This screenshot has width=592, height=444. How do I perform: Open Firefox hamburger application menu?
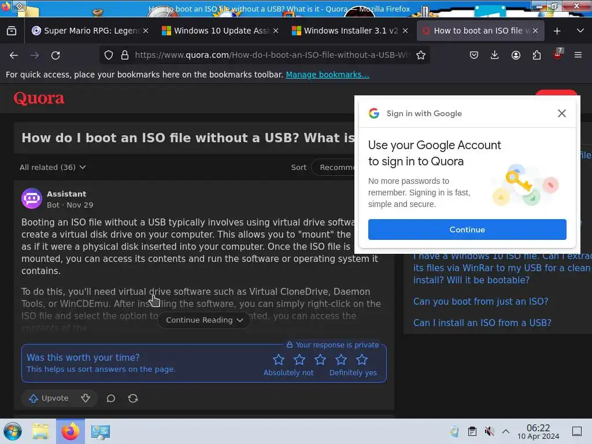point(578,55)
